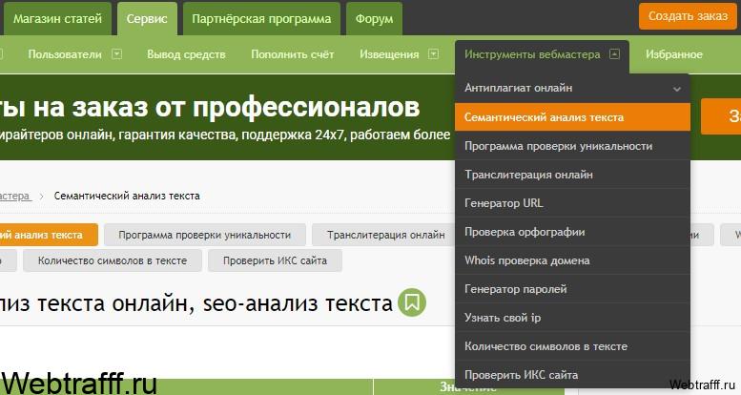Open the Пользователи menu item

pyautogui.click(x=65, y=54)
